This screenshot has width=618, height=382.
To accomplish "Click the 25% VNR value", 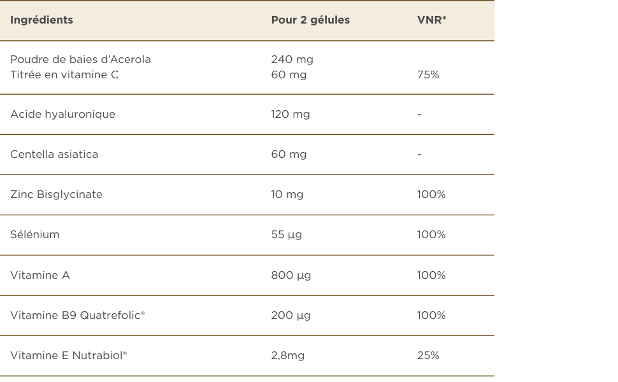I will (x=428, y=355).
